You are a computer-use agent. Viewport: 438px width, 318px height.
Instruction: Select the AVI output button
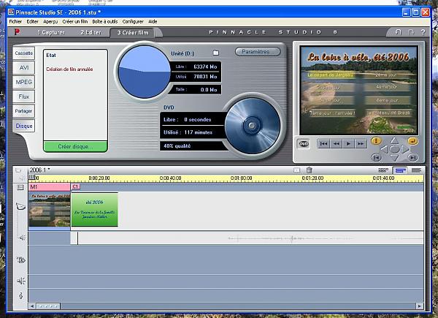24,68
